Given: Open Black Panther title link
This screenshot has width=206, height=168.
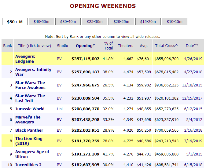Looking at the screenshot, I should [x=29, y=130].
